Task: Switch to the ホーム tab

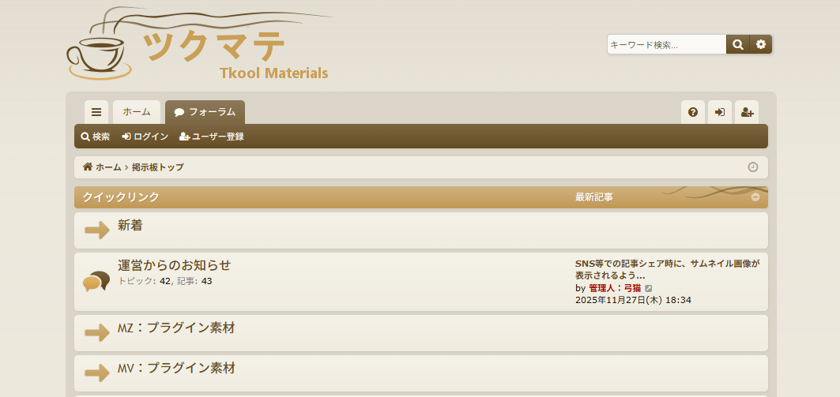Action: tap(137, 112)
